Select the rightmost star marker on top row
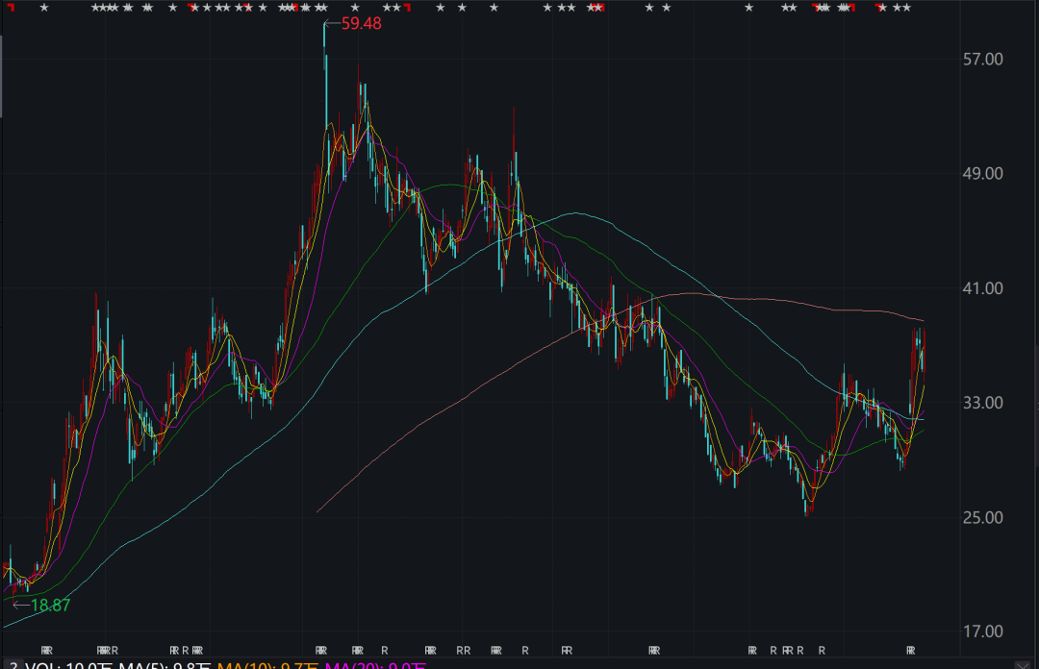This screenshot has width=1039, height=669. click(906, 9)
